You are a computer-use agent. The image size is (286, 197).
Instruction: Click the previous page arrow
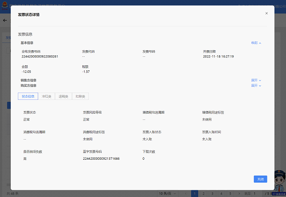click(186, 193)
